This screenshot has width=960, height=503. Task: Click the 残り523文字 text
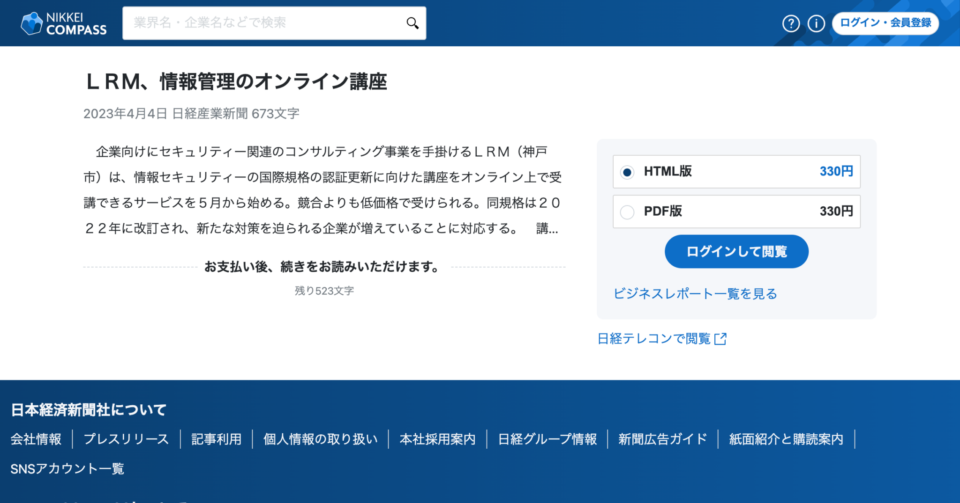click(324, 291)
